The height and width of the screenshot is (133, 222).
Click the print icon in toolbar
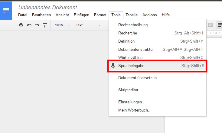point(21,25)
